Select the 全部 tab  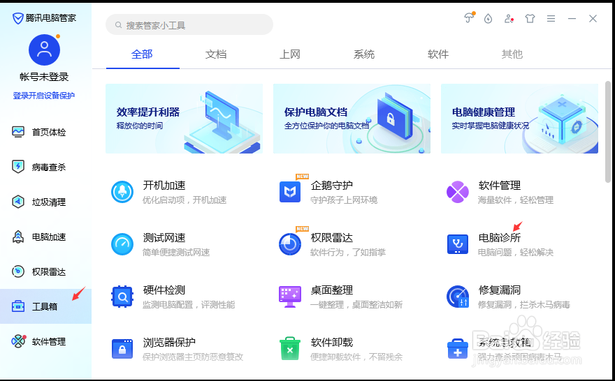pos(142,54)
